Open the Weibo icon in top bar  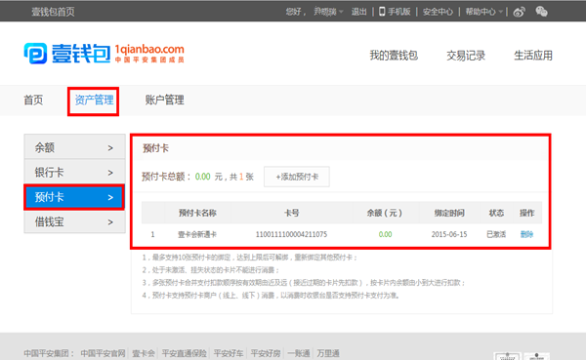click(520, 12)
